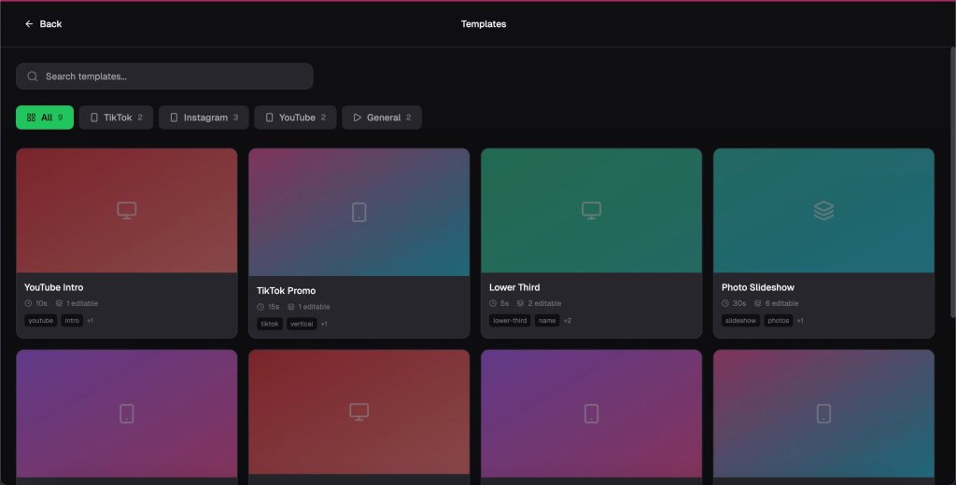The width and height of the screenshot is (956, 485).
Task: Click the Lower Third title
Action: pyautogui.click(x=514, y=287)
